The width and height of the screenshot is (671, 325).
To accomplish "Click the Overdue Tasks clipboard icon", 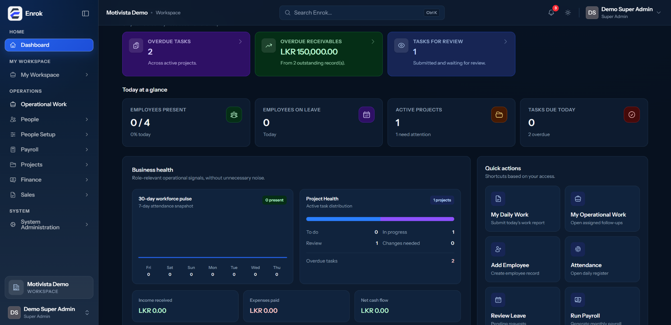I will coord(136,46).
